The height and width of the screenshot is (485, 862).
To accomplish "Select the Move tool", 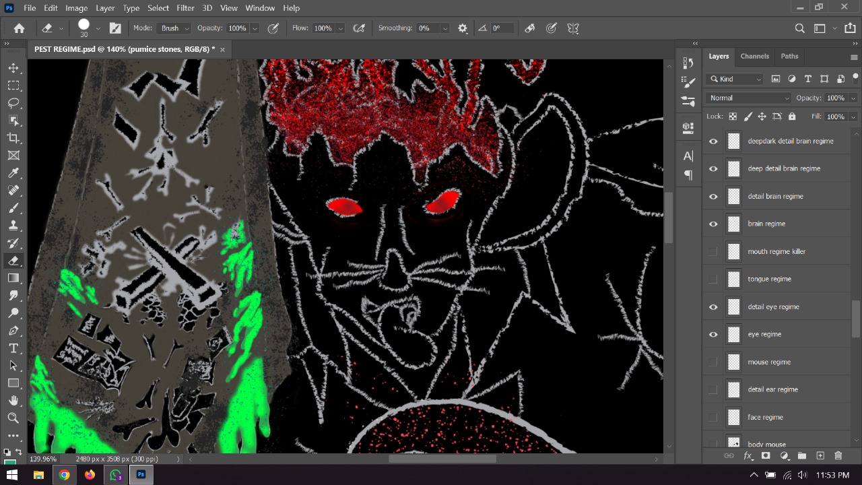I will tap(13, 68).
